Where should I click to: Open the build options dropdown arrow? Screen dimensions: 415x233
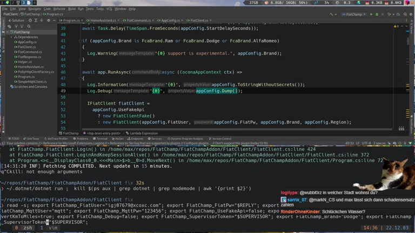pos(336,15)
